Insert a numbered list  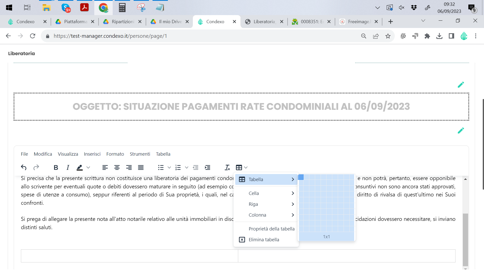click(178, 167)
